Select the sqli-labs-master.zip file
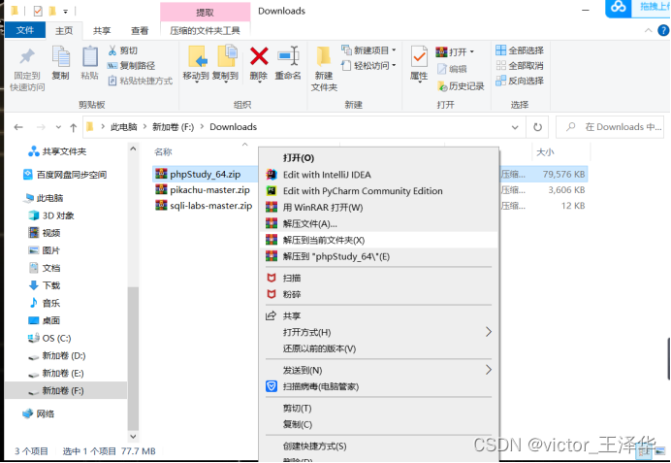Viewport: 671px width, 463px height. 204,206
